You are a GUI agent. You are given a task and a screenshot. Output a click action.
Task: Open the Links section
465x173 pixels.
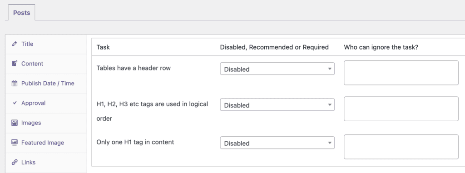coord(46,162)
